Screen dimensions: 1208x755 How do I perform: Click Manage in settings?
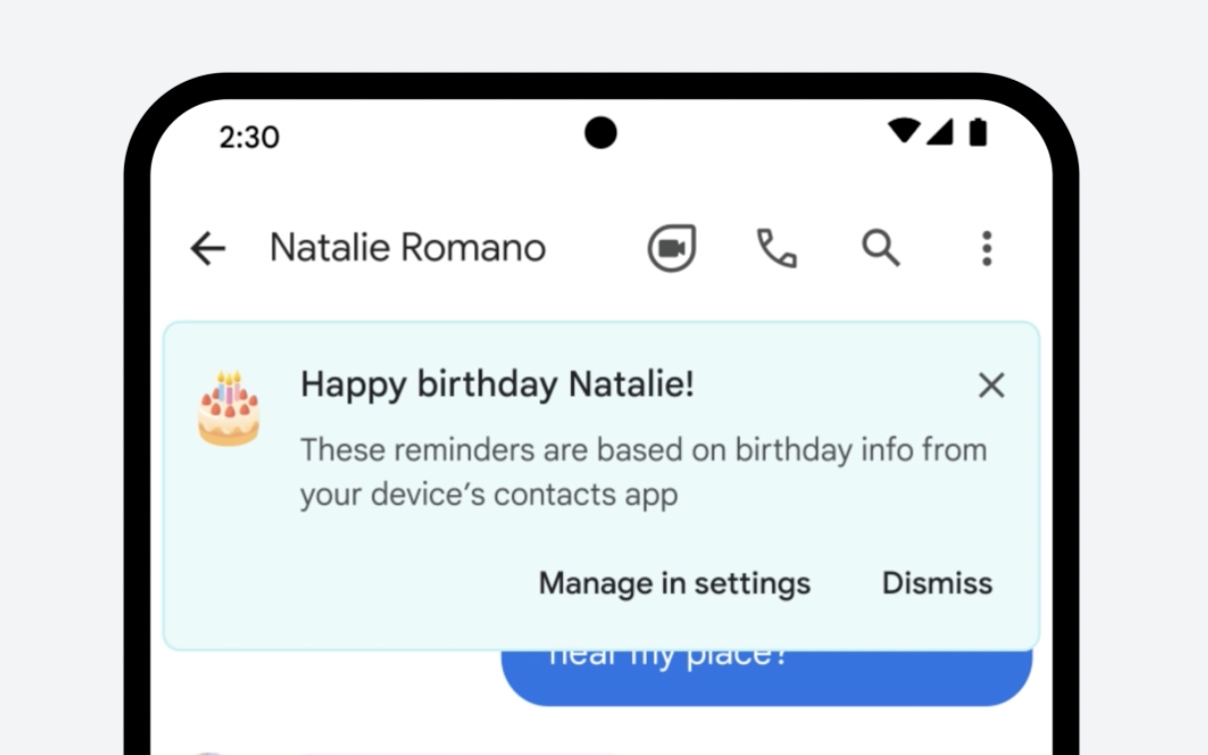point(674,583)
